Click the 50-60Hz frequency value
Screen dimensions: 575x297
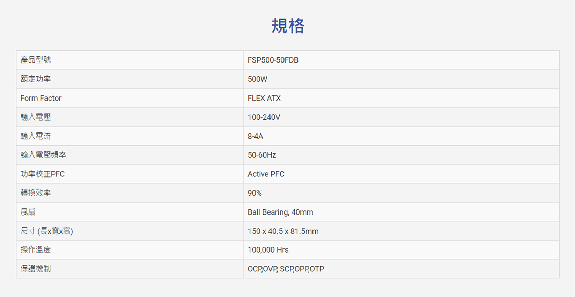click(x=261, y=155)
